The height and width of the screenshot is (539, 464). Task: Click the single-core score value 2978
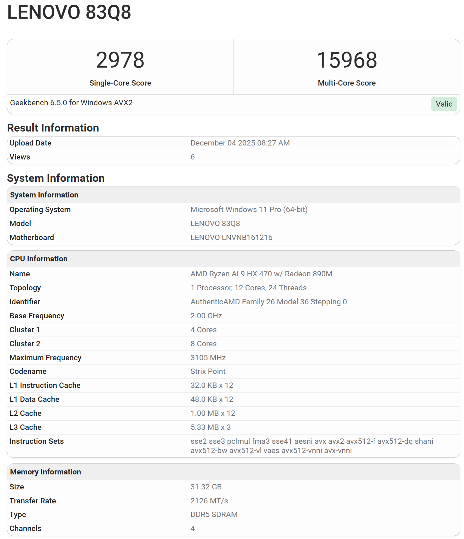[x=120, y=60]
